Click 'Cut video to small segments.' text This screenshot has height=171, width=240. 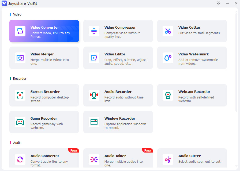(x=200, y=33)
